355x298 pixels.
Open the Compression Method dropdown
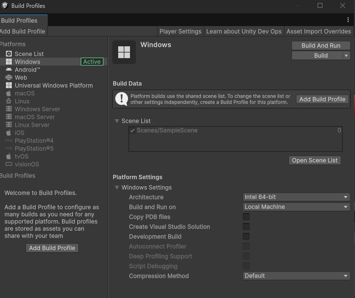pyautogui.click(x=296, y=276)
